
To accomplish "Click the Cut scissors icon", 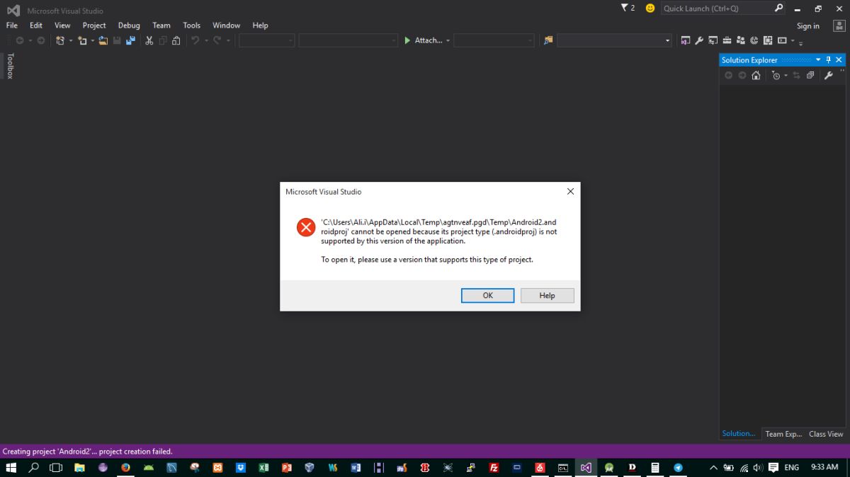I will click(x=149, y=40).
